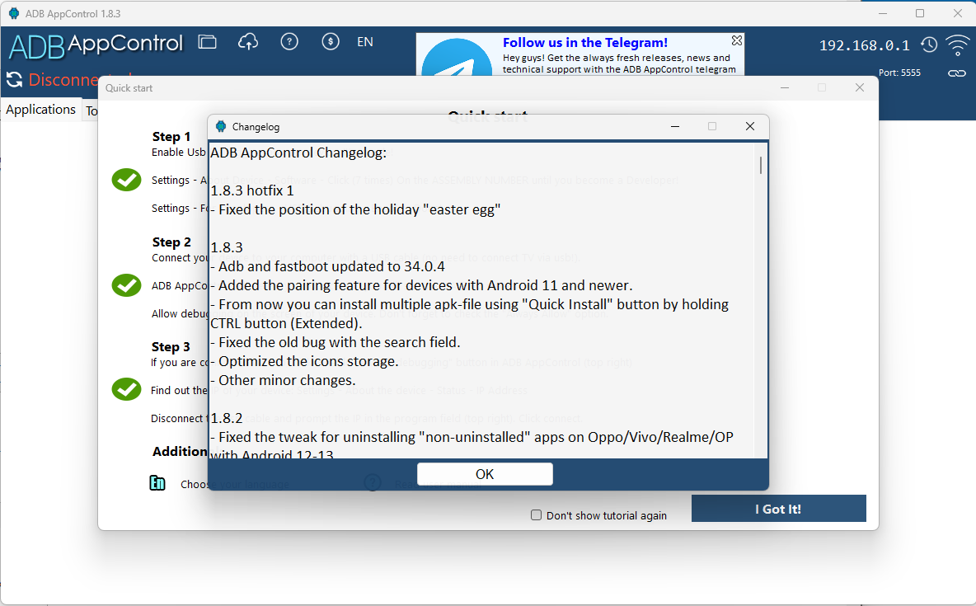Click the reconnect refresh arrows icon
This screenshot has width=976, height=606.
pyautogui.click(x=14, y=79)
